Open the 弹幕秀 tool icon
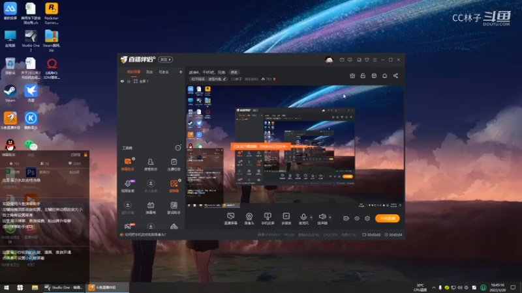The height and width of the screenshot is (293, 522). 151,208
